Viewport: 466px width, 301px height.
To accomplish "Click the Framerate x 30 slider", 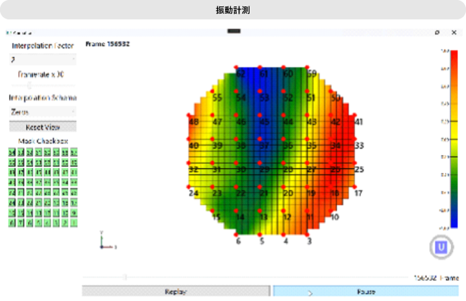I will (x=43, y=85).
